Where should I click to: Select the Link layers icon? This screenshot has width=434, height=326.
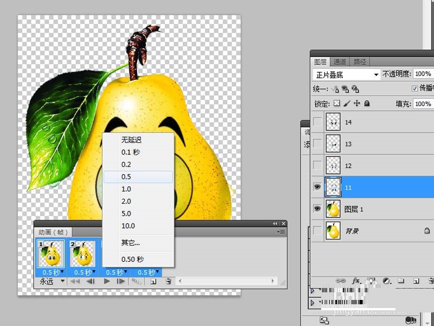[341, 280]
